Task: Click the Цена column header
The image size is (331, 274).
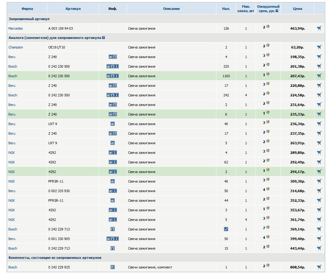Action: tap(297, 9)
